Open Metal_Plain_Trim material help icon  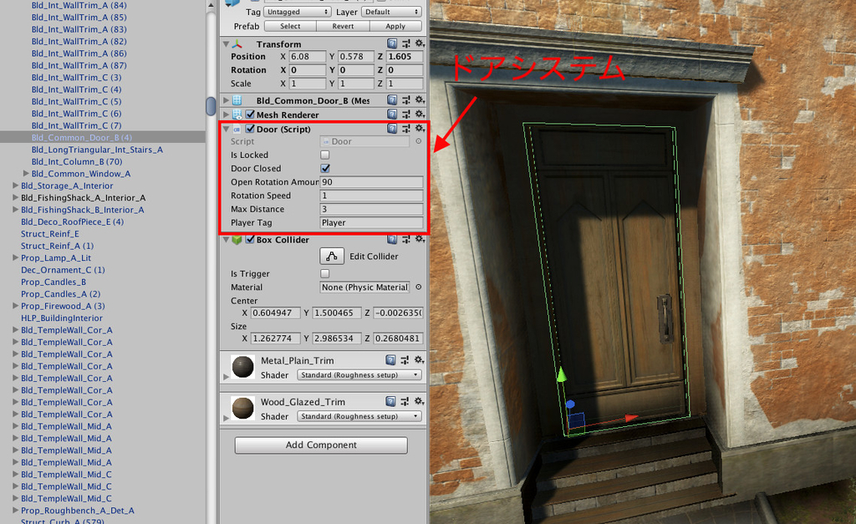pos(390,359)
